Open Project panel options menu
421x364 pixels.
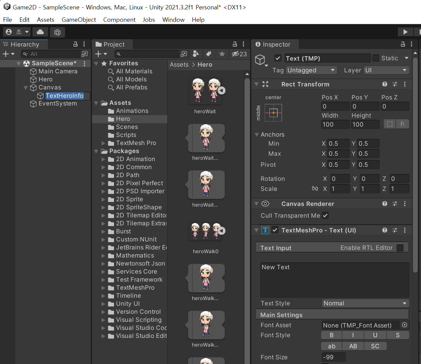244,44
